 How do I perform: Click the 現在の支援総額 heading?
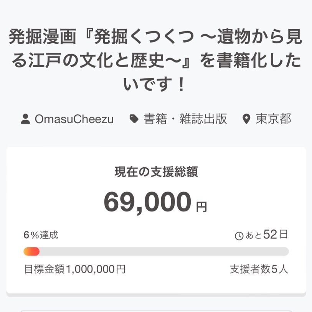[156, 172]
